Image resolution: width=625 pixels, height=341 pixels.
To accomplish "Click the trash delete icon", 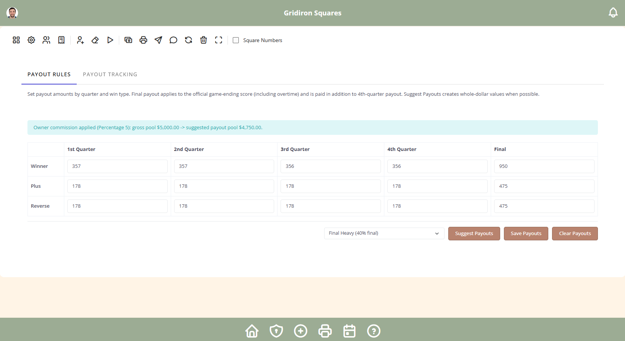I will click(203, 40).
